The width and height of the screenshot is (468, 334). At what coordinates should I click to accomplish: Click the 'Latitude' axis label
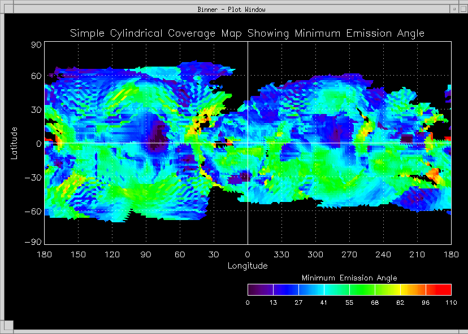15,143
